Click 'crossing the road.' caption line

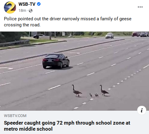pos(22,25)
